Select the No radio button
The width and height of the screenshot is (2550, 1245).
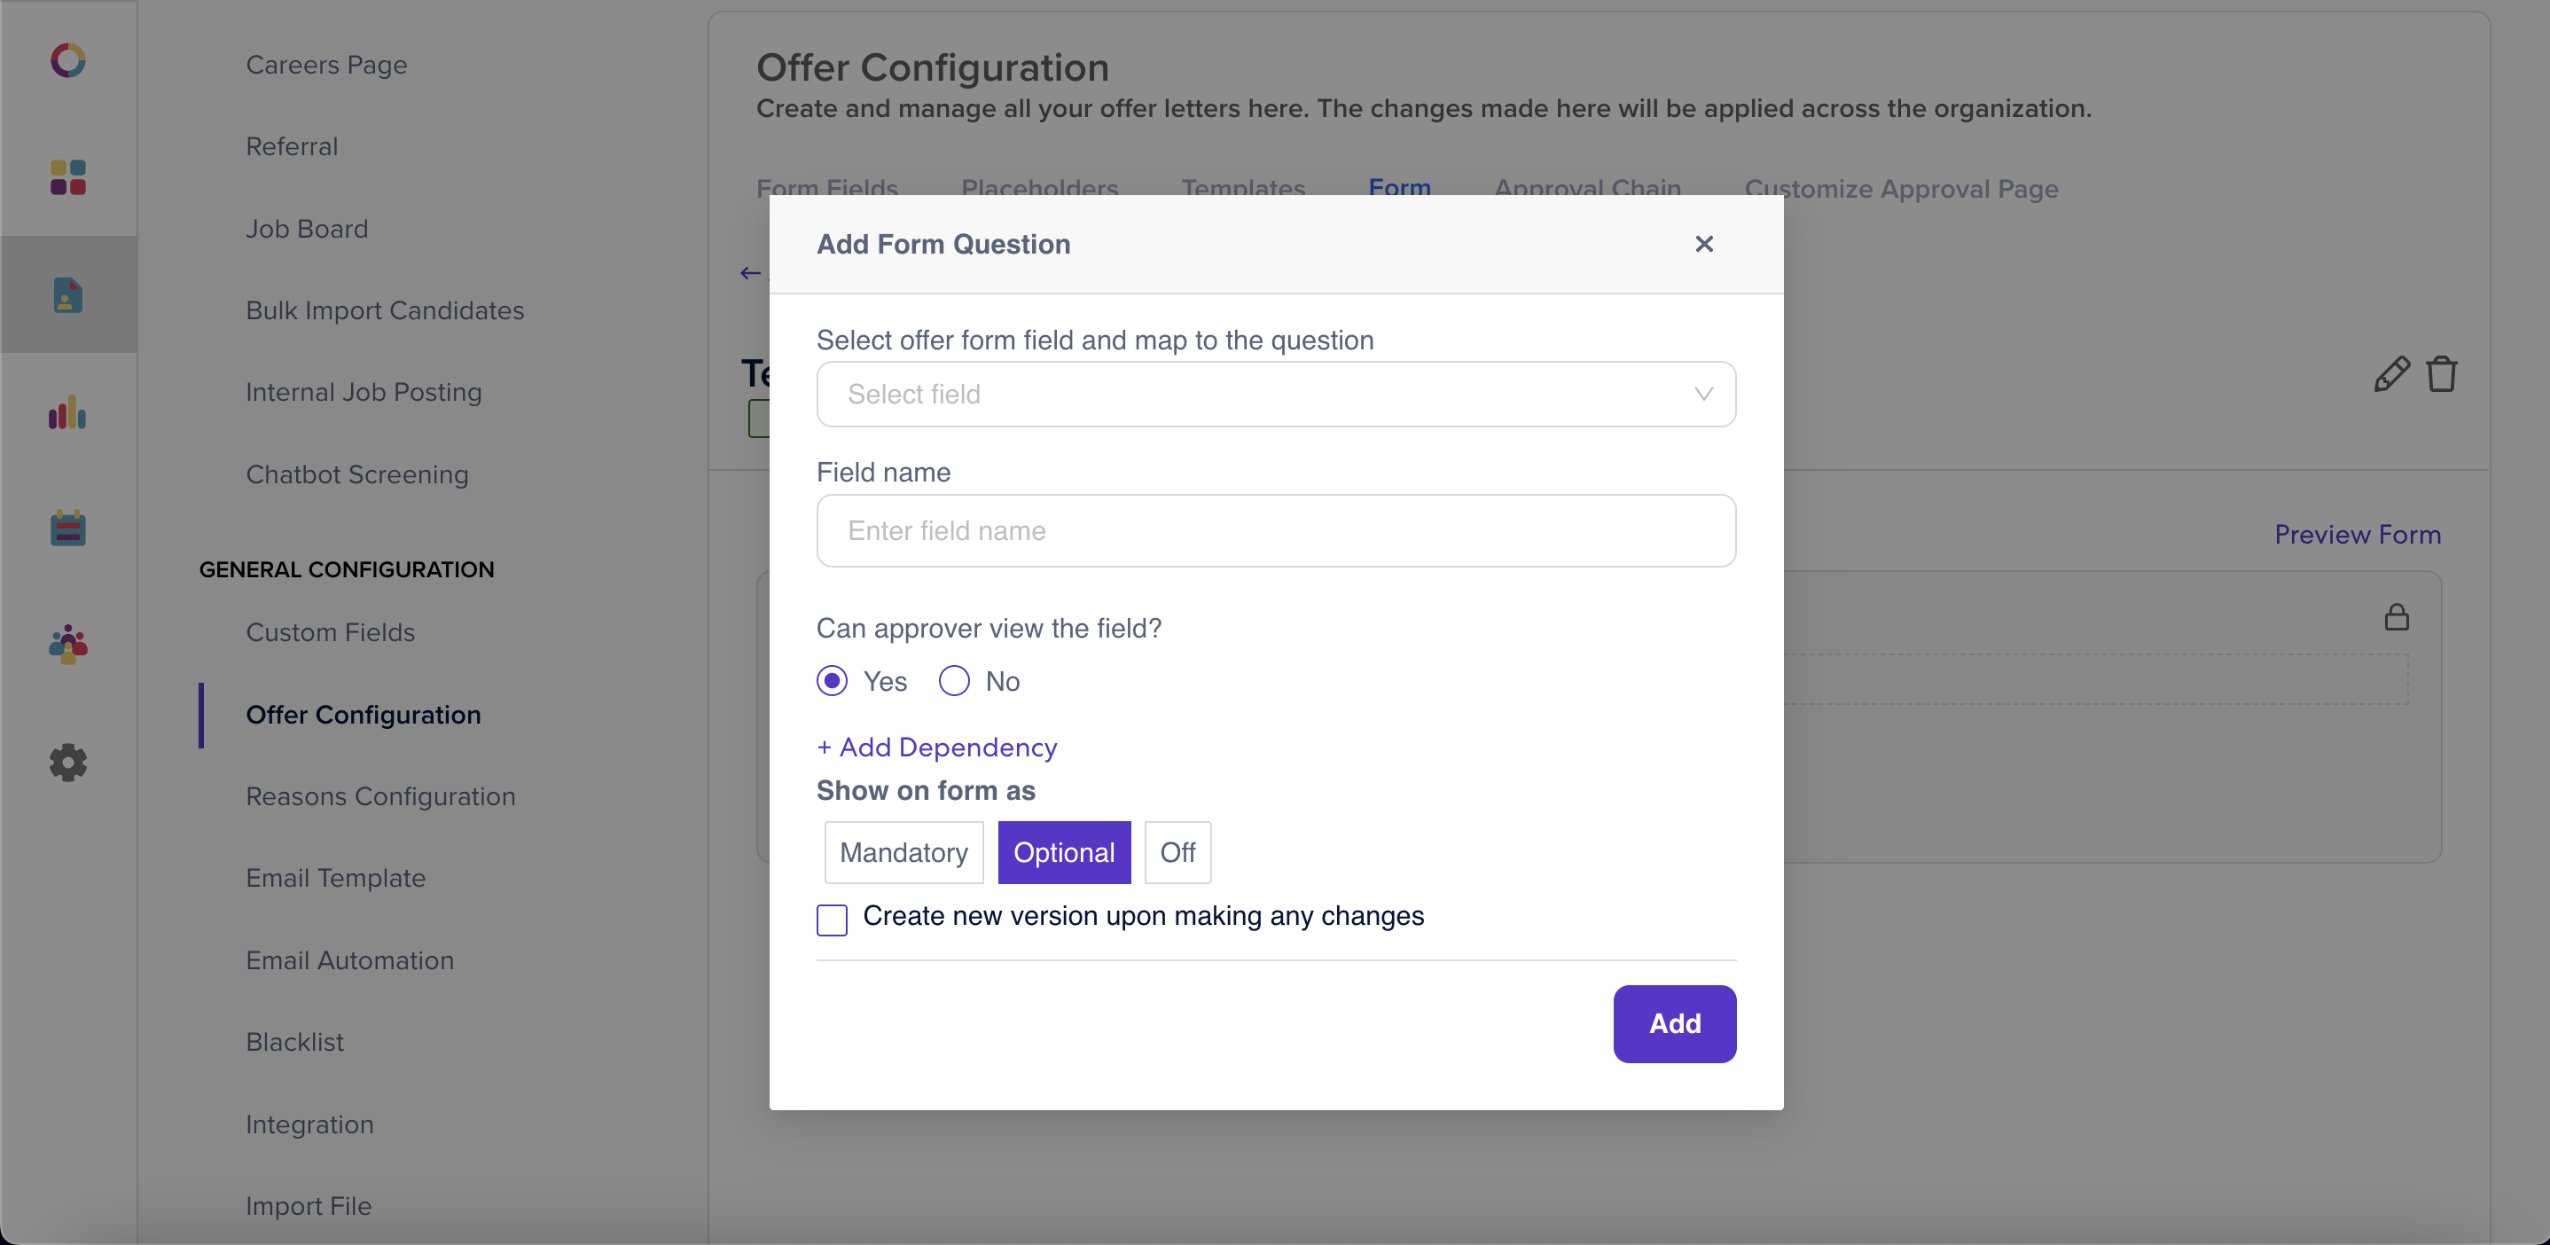(954, 681)
